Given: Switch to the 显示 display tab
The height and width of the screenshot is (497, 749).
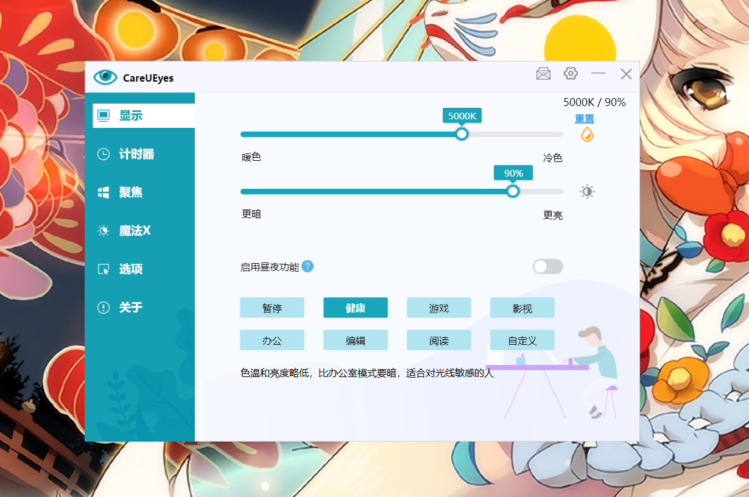Looking at the screenshot, I should click(x=144, y=116).
